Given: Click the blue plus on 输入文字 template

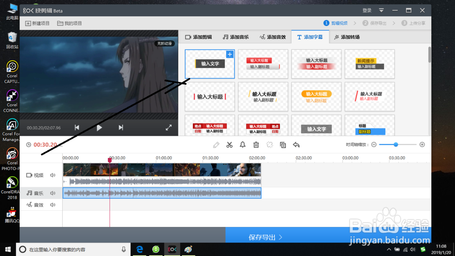Looking at the screenshot, I should 229,54.
